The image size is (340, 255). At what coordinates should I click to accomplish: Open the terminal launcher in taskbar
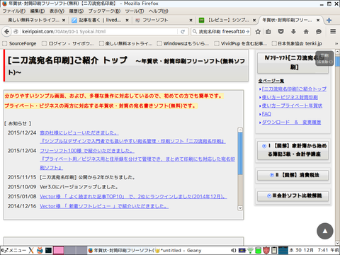click(49, 250)
